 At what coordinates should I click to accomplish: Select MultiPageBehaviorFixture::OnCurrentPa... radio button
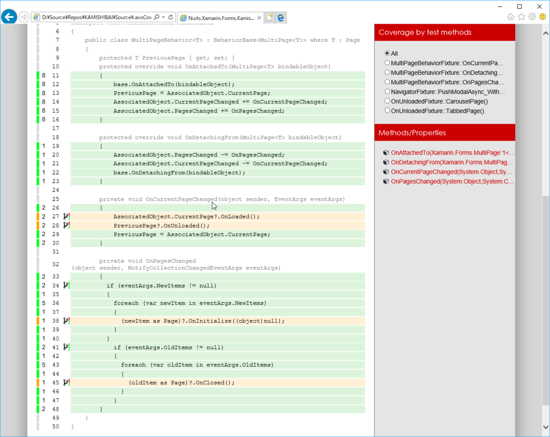pos(387,63)
